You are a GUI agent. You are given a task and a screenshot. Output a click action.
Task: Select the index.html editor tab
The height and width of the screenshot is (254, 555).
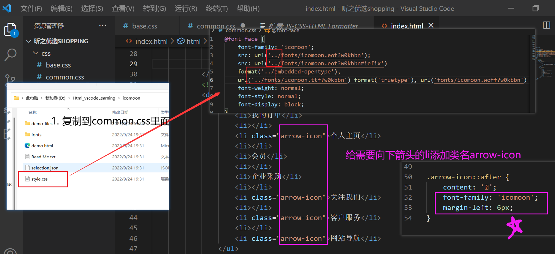[407, 26]
